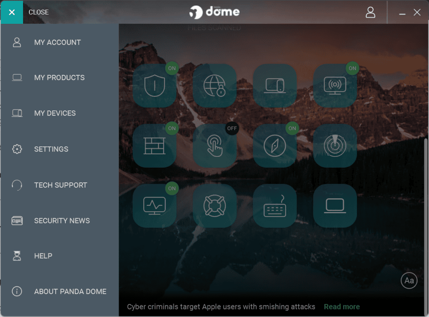Screen dimensions: 429x317
Task: Click the smishing attacks news headline
Action: [221, 307]
